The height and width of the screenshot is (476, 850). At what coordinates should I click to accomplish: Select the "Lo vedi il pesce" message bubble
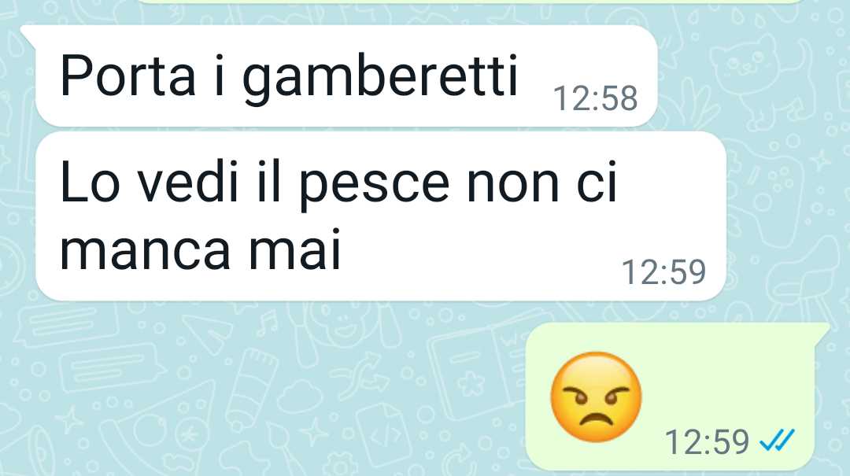381,216
